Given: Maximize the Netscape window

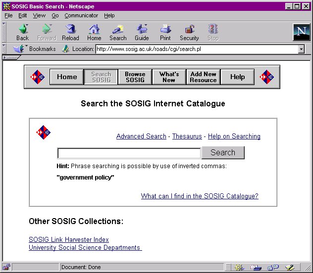Looking at the screenshot, I should (297, 6).
